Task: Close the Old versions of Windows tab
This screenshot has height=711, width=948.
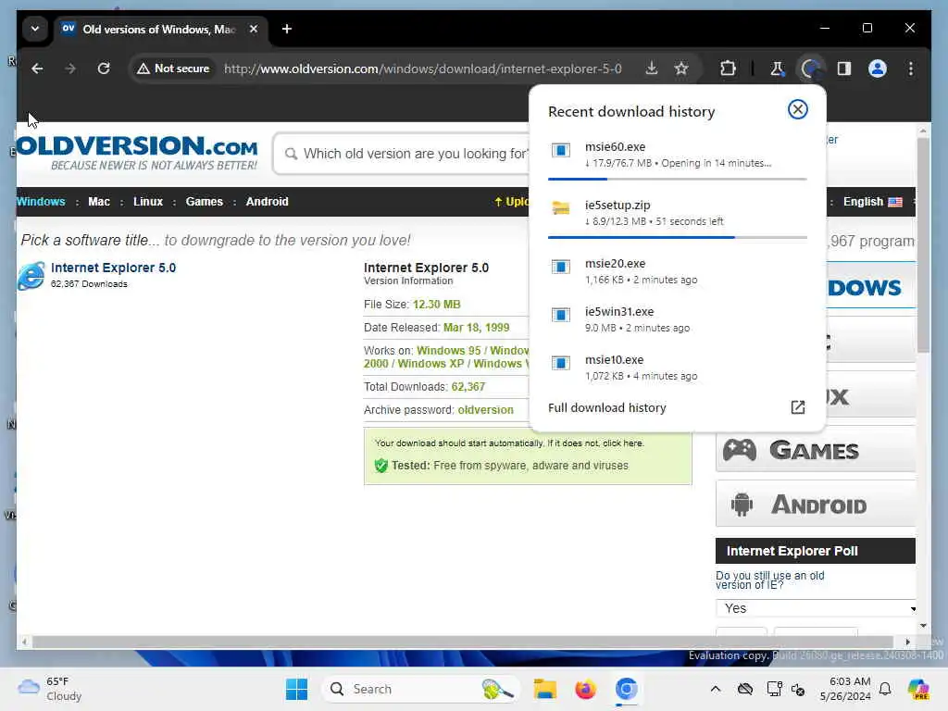Action: (x=254, y=29)
